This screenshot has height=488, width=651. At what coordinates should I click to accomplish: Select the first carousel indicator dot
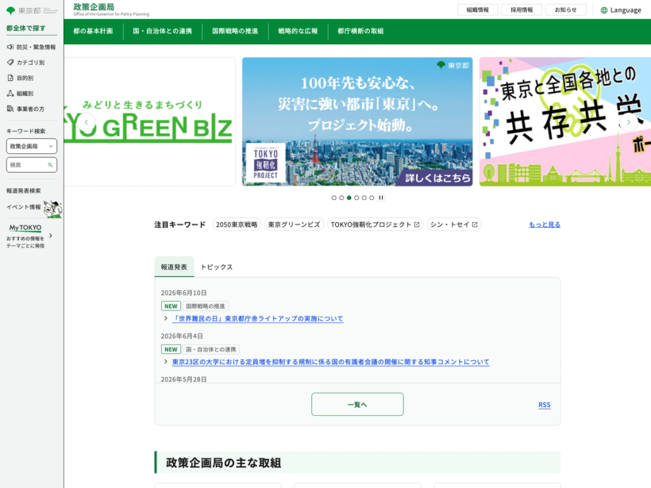[x=333, y=198]
